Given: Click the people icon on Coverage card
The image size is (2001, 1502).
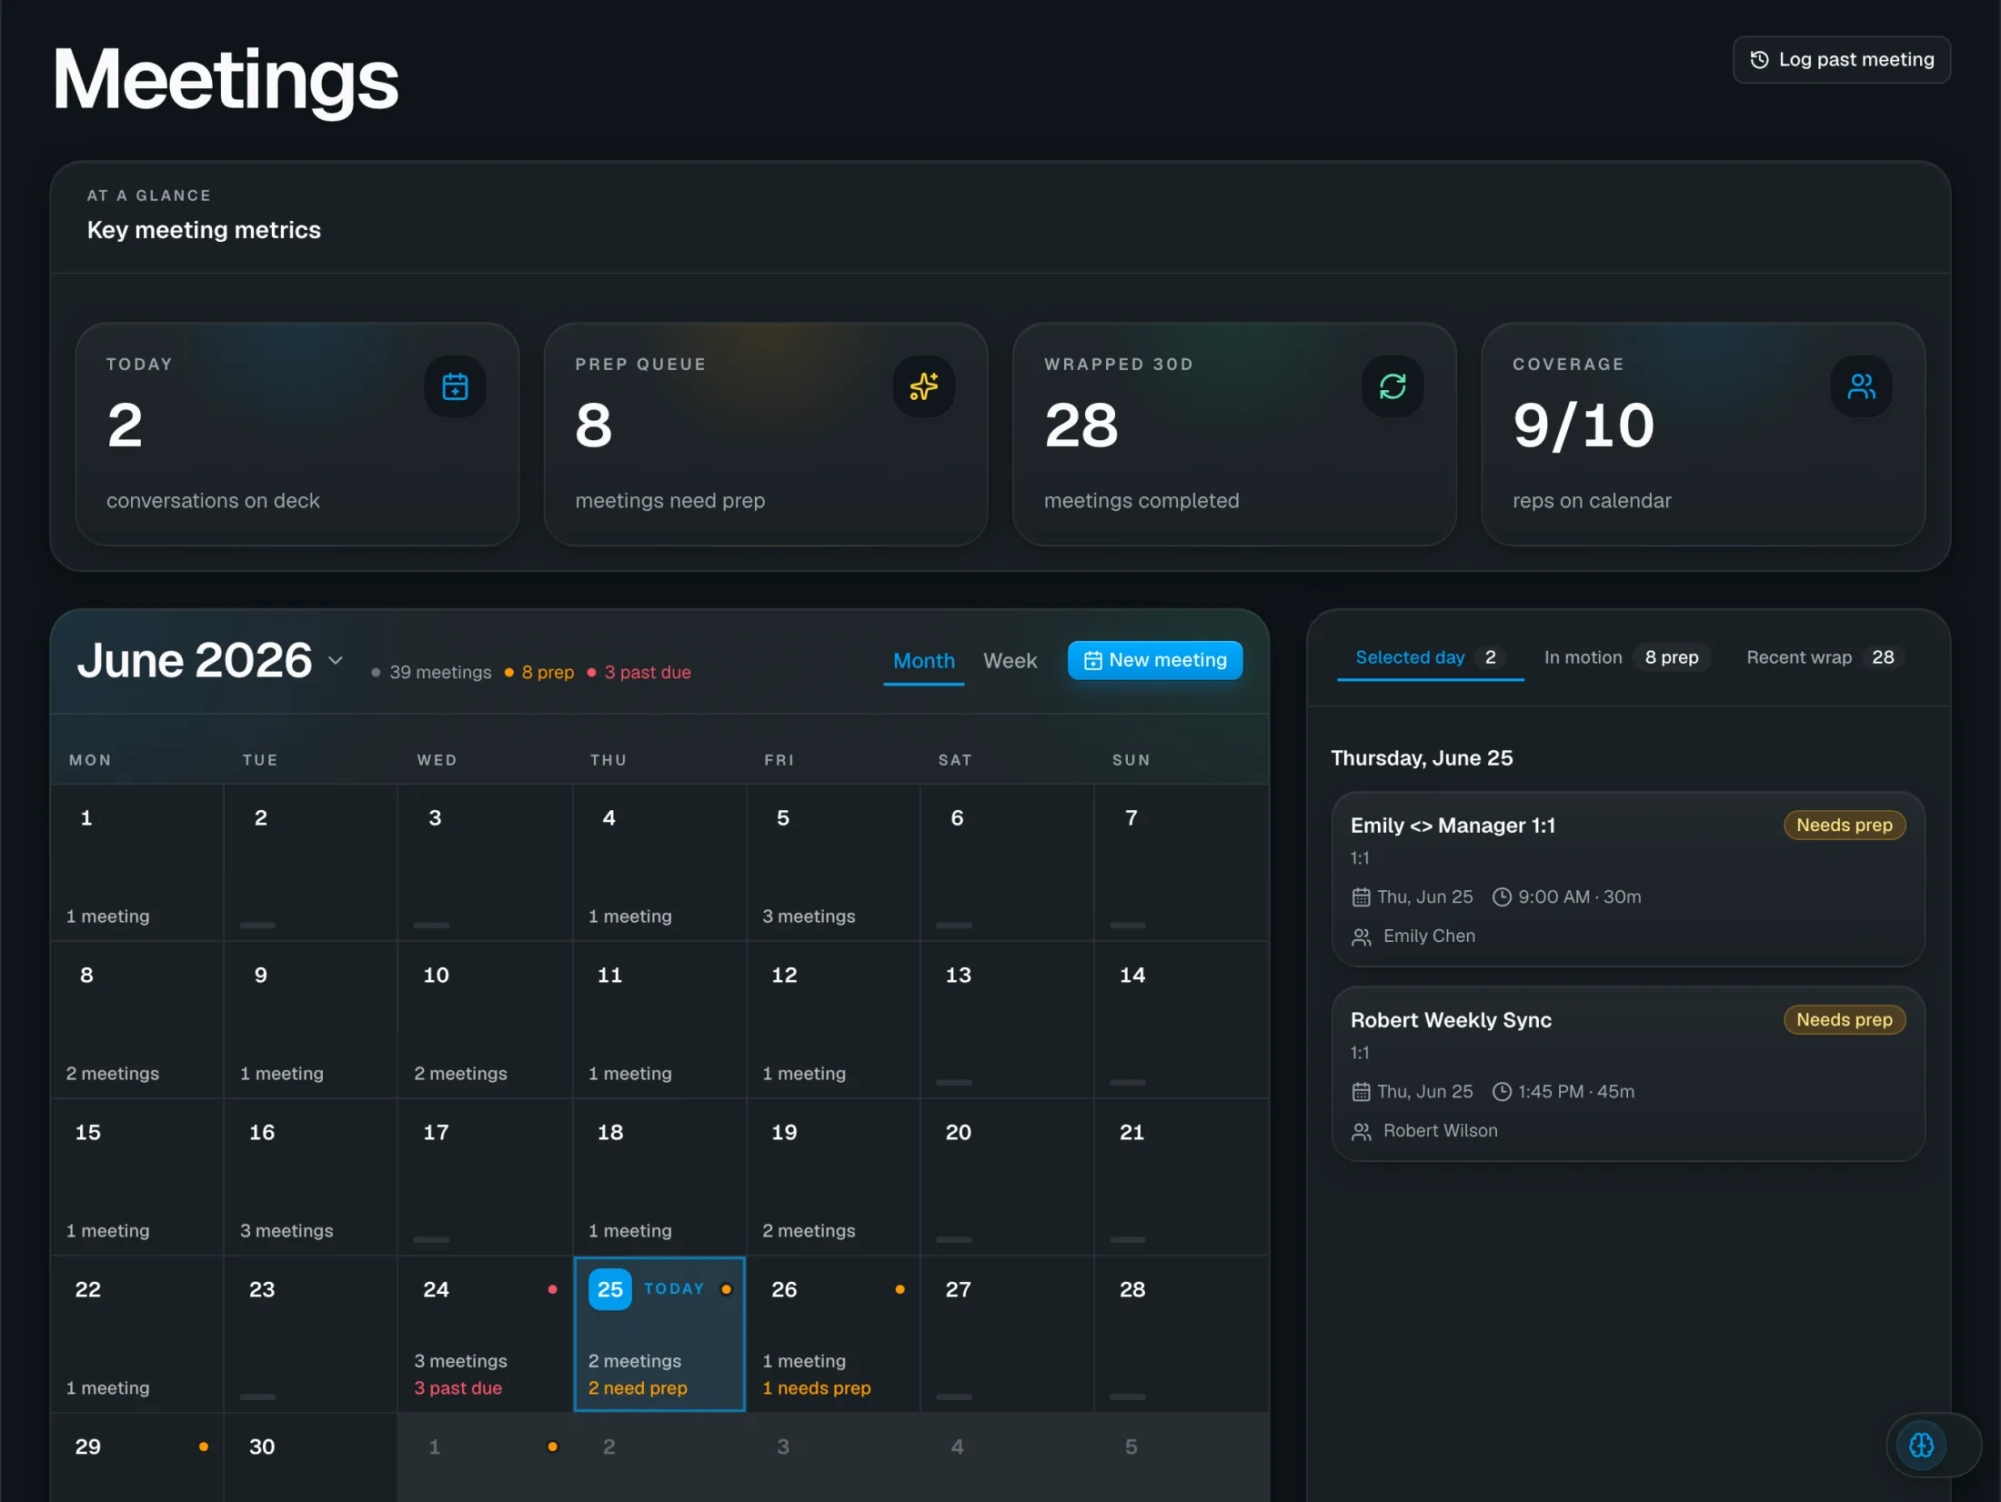Looking at the screenshot, I should point(1861,386).
